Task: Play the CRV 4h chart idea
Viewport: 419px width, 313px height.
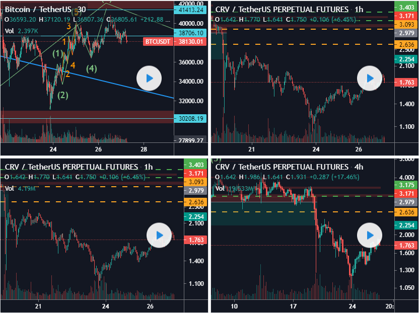Action: coord(370,235)
